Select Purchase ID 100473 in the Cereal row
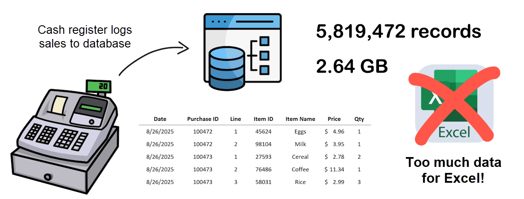Image resolution: width=524 pixels, height=199 pixels. click(203, 157)
